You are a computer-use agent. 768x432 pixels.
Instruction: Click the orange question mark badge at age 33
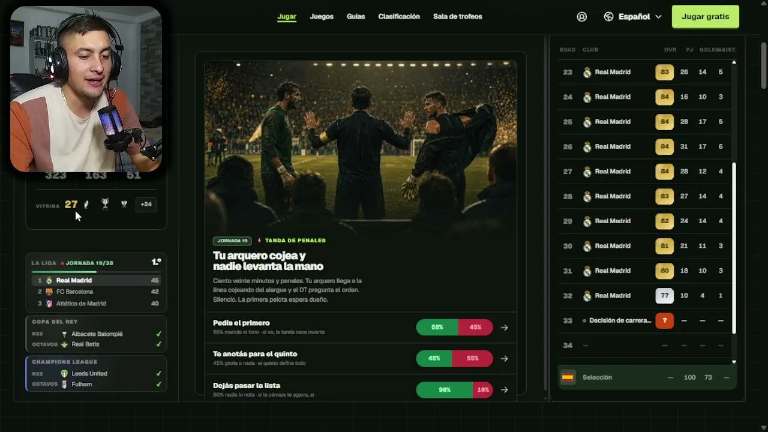click(x=664, y=320)
